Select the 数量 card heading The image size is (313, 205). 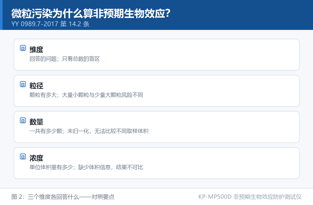tap(36, 122)
